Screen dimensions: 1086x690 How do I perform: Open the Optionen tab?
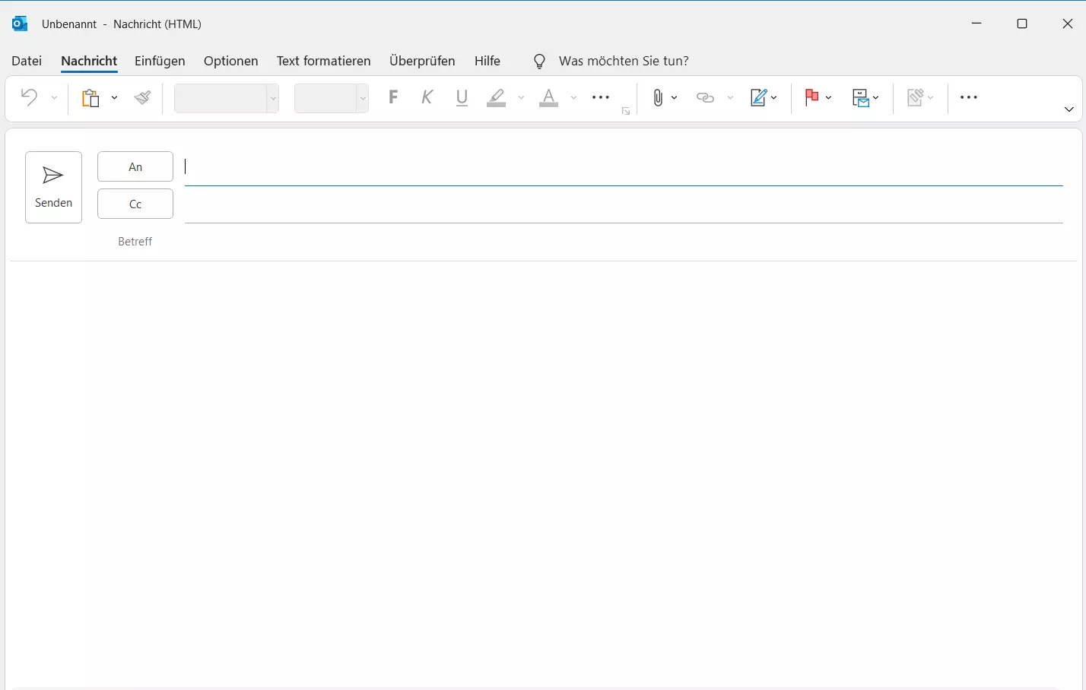pos(231,61)
